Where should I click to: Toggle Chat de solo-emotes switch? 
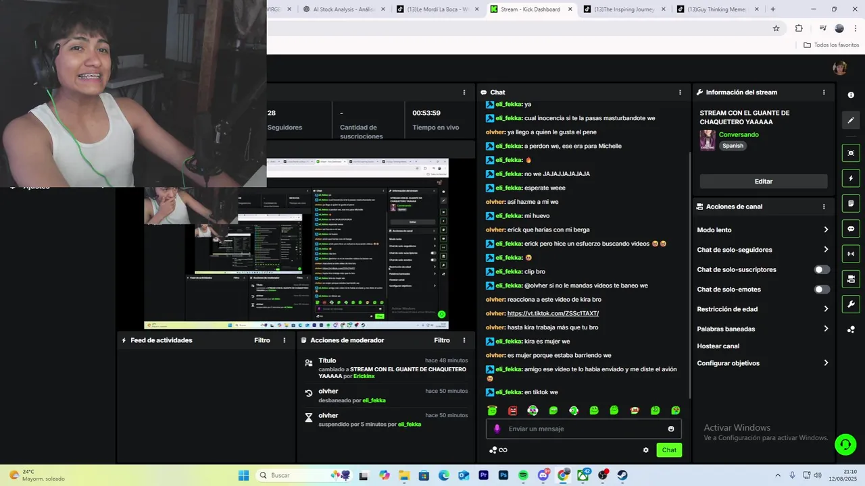(x=821, y=290)
